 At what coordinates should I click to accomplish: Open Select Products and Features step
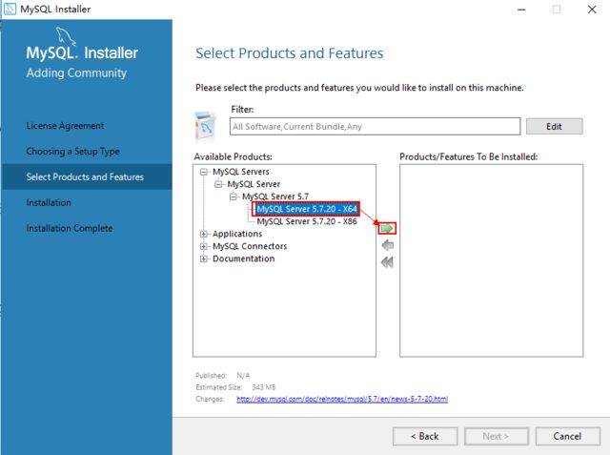click(87, 176)
